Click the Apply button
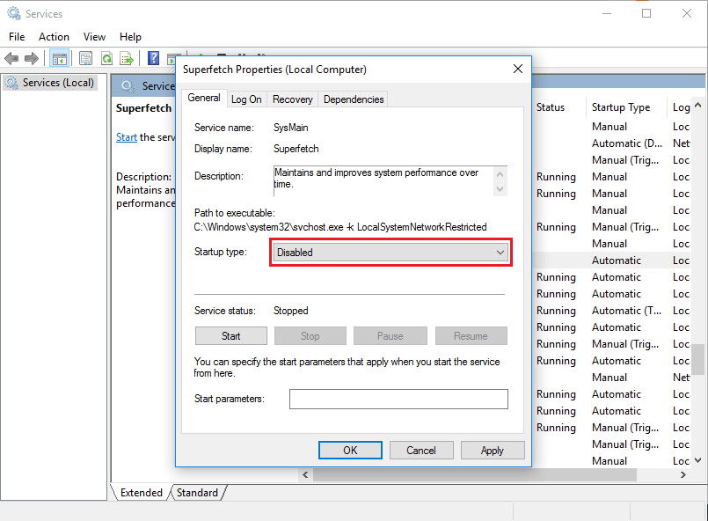Image resolution: width=708 pixels, height=521 pixels. pyautogui.click(x=492, y=451)
